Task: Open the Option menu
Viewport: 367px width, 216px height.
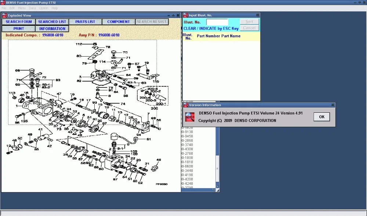Action: pos(43,8)
